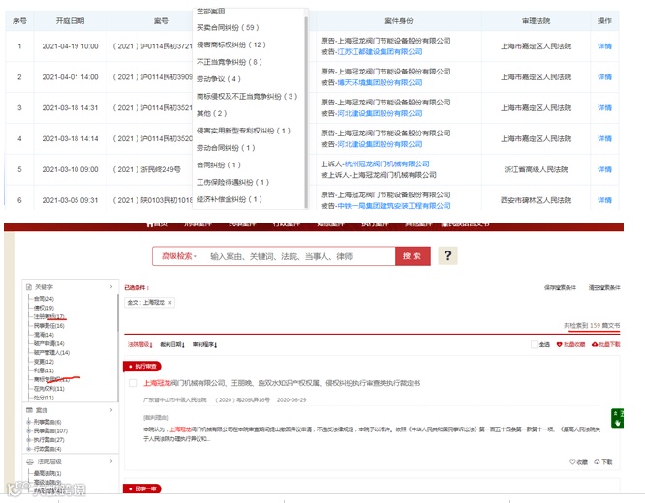Expand the 民事案由(107) tree node
645x503 pixels.
tap(28, 431)
